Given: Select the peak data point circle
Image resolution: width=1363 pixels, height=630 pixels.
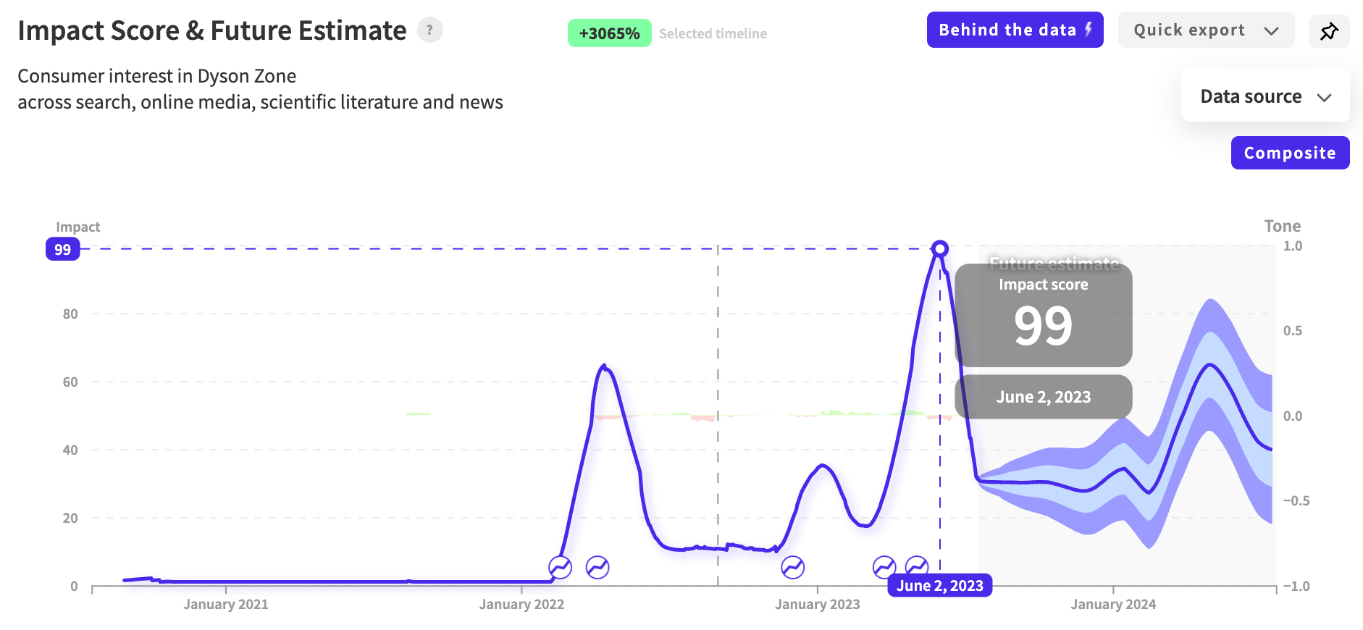Looking at the screenshot, I should coord(939,249).
